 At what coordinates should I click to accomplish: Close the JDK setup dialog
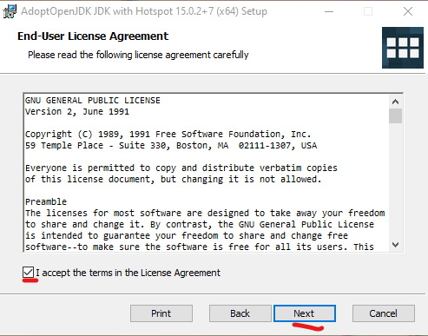pyautogui.click(x=408, y=11)
